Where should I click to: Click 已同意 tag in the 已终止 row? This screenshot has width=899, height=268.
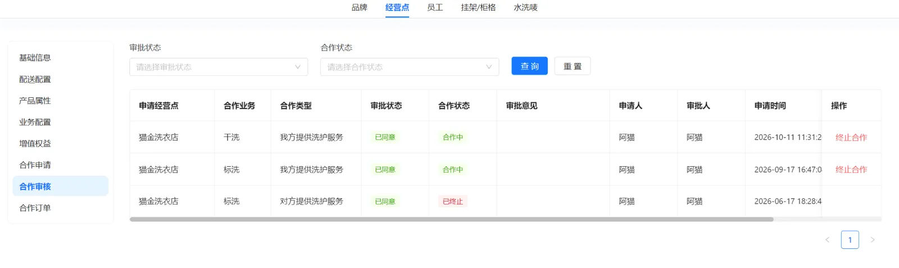click(385, 201)
